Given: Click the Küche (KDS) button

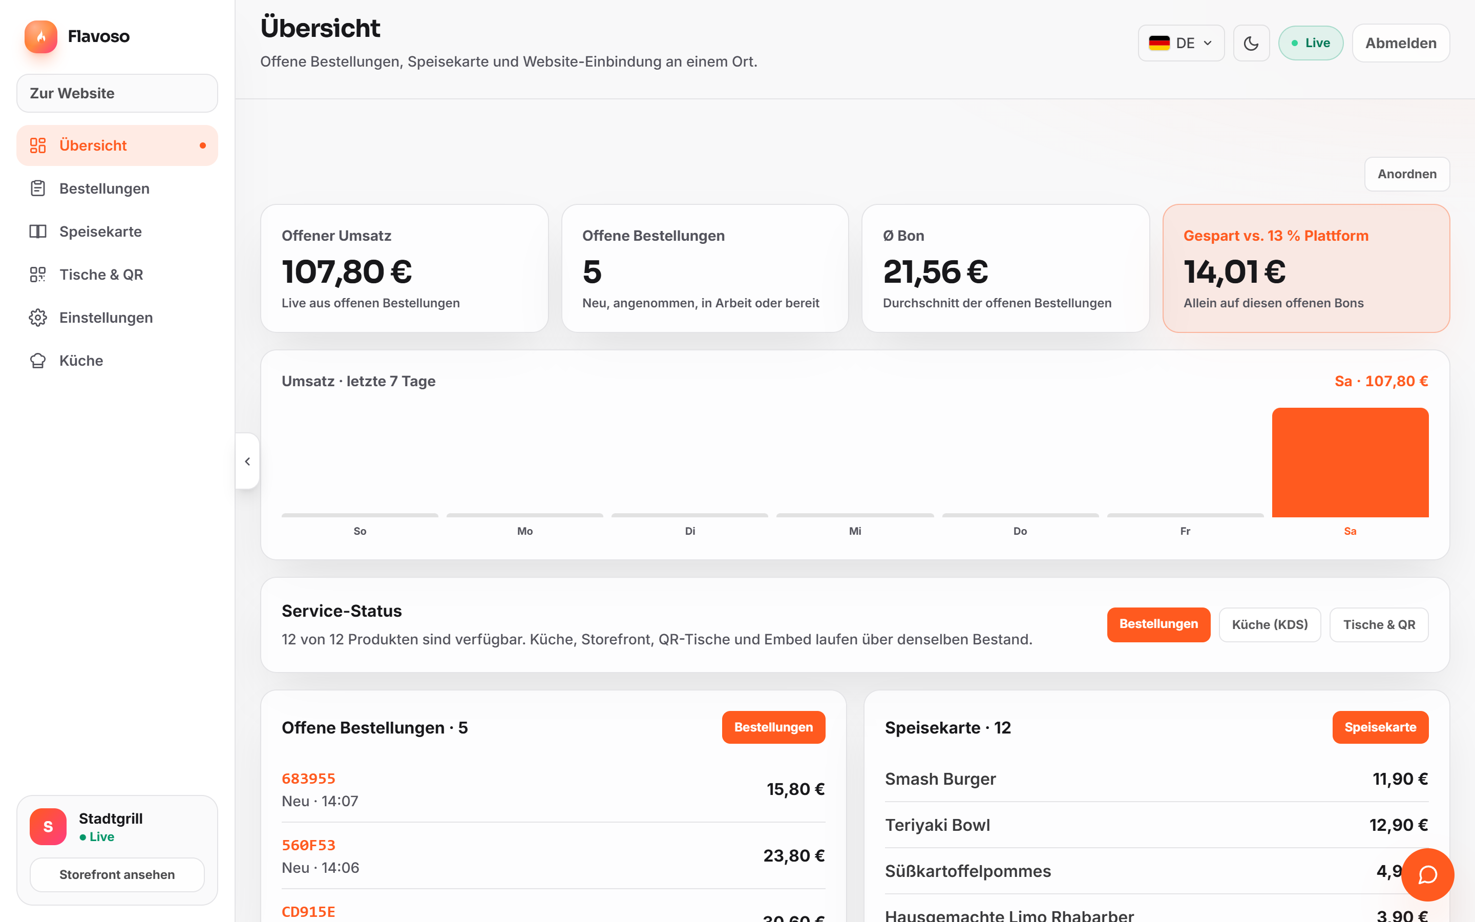Looking at the screenshot, I should click(1270, 624).
